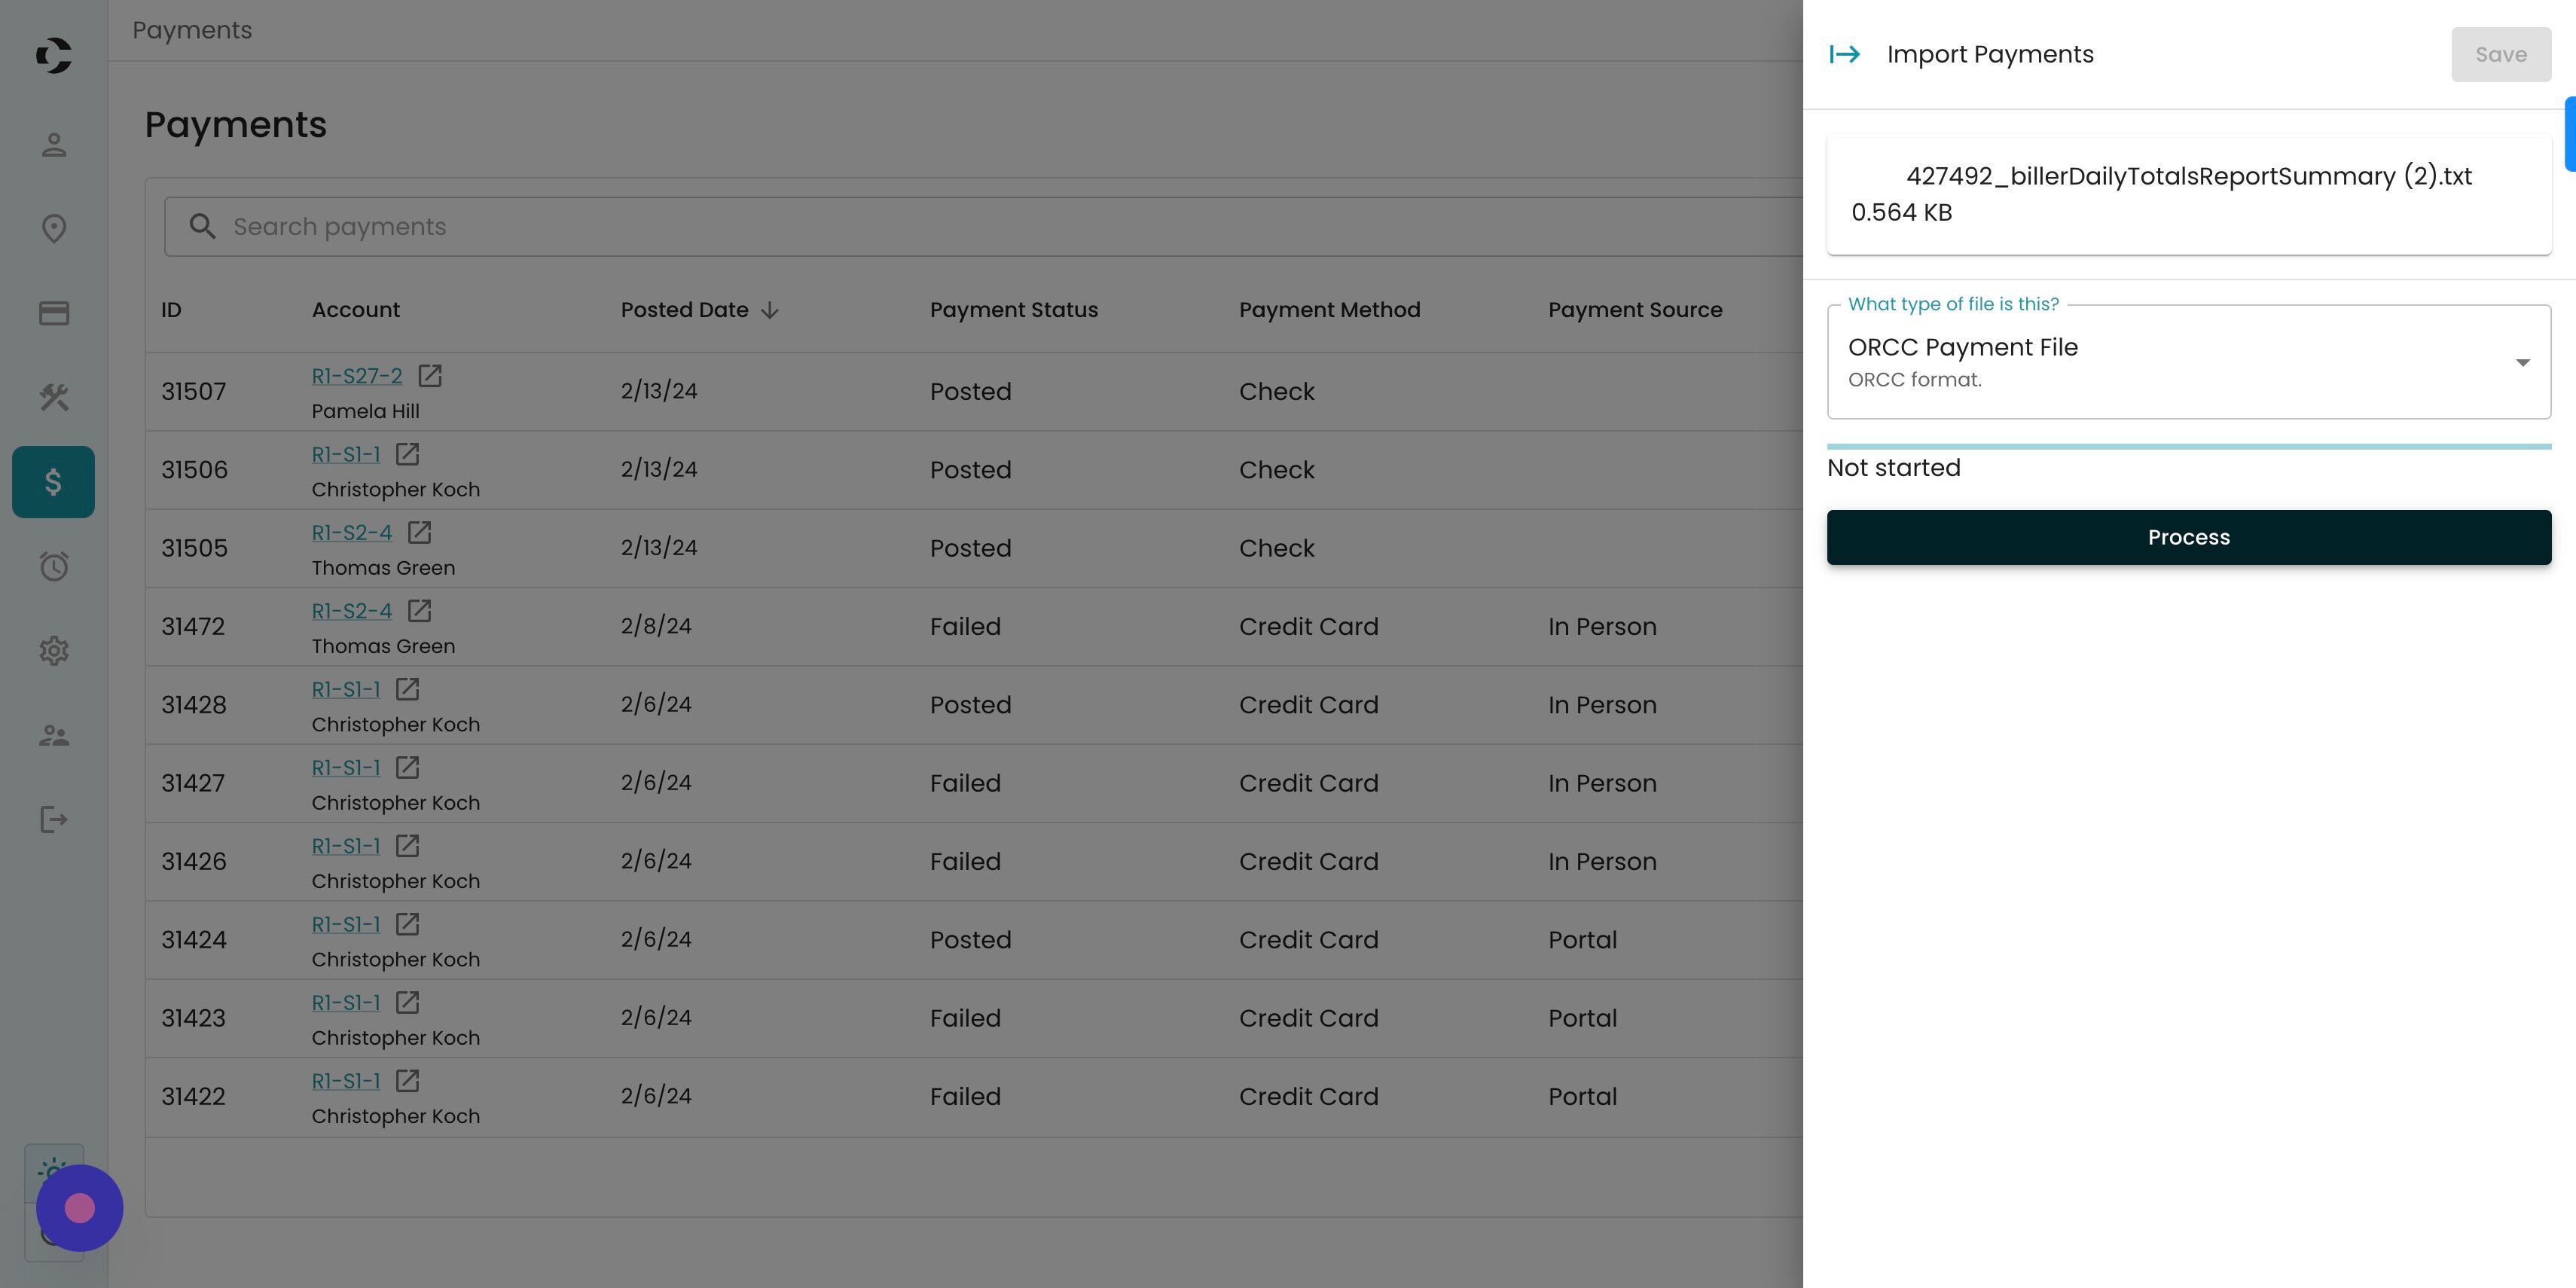Open the user profile sidebar icon
This screenshot has width=2576, height=1288.
tap(54, 145)
